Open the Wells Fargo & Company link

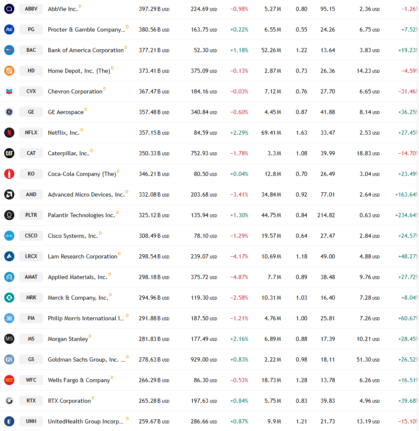pos(79,380)
